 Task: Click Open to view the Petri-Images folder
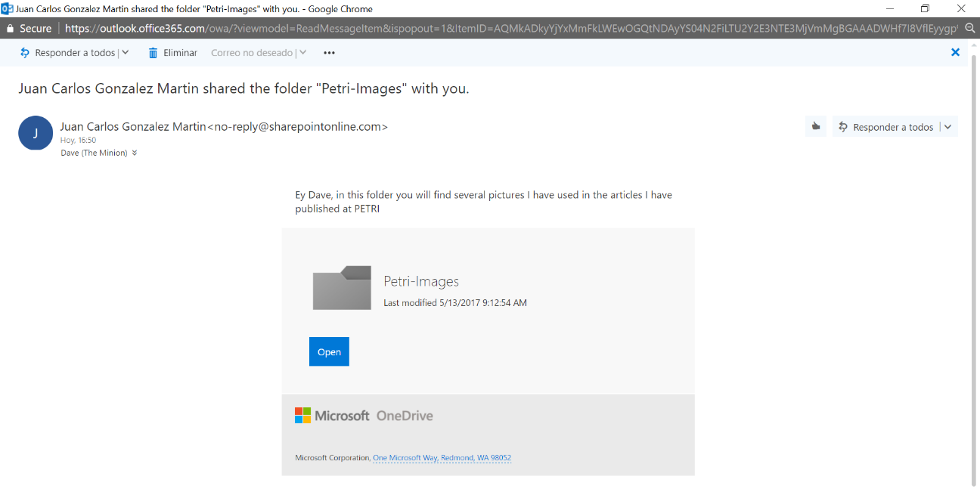(329, 351)
